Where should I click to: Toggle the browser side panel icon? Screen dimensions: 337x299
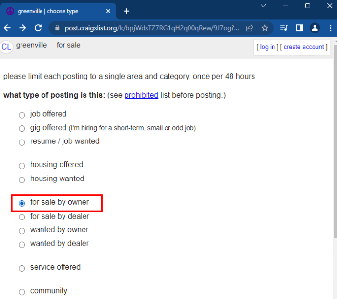click(x=299, y=28)
